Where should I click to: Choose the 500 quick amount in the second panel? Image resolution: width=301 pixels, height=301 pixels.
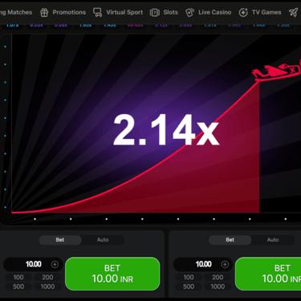coord(189,287)
